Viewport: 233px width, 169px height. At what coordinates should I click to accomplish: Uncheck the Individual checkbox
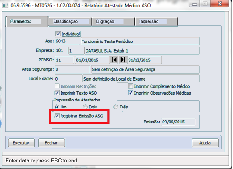coord(58,34)
